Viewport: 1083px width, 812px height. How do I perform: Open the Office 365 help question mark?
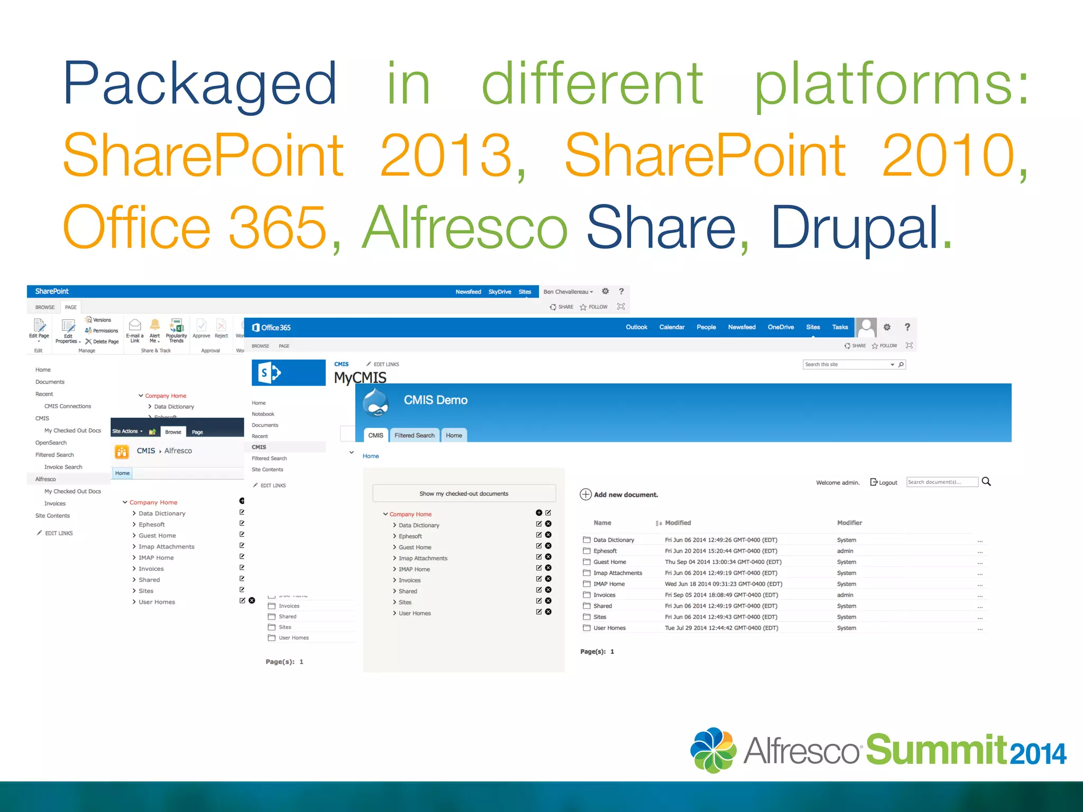907,327
